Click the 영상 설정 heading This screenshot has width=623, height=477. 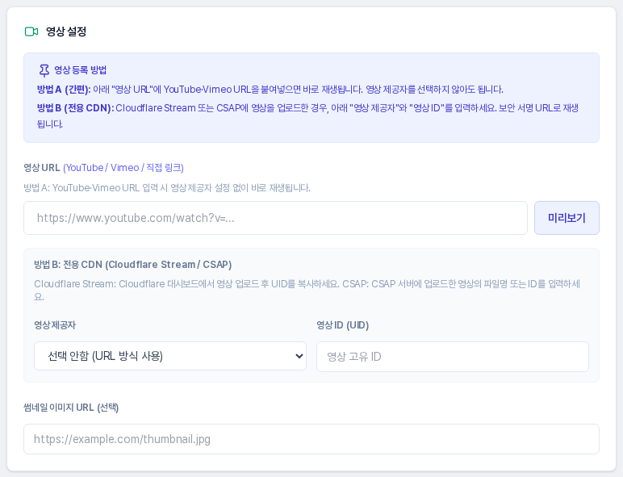(66, 31)
